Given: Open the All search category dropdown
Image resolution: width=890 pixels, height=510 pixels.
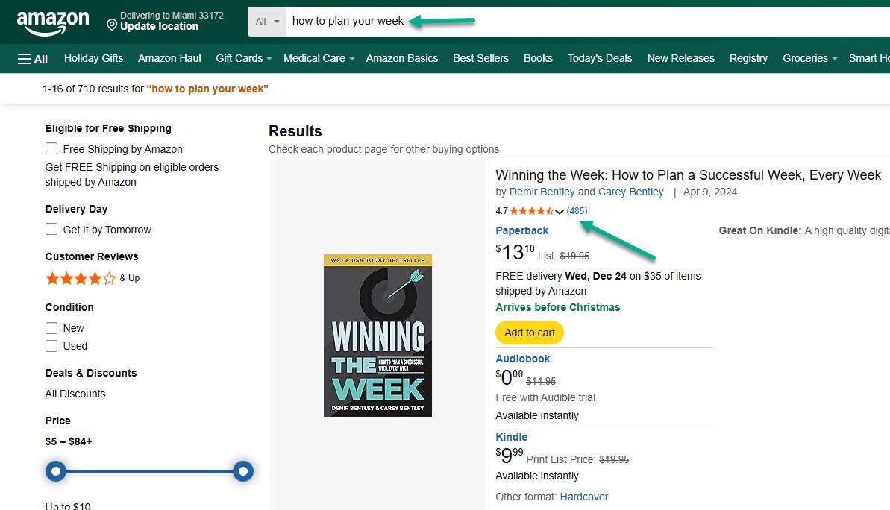Looking at the screenshot, I should [x=266, y=22].
